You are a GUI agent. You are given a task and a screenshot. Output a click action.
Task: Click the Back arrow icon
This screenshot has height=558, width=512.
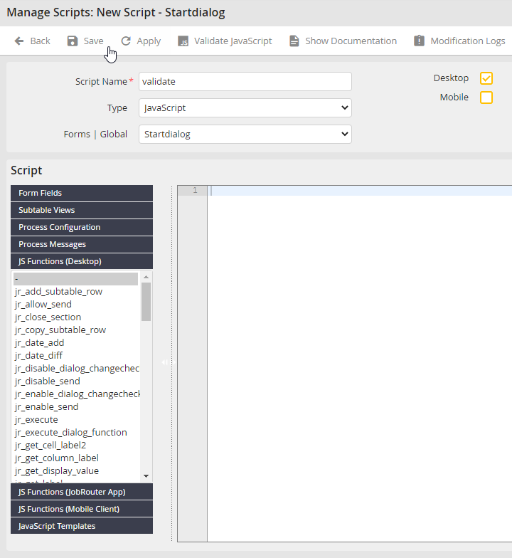coord(18,41)
